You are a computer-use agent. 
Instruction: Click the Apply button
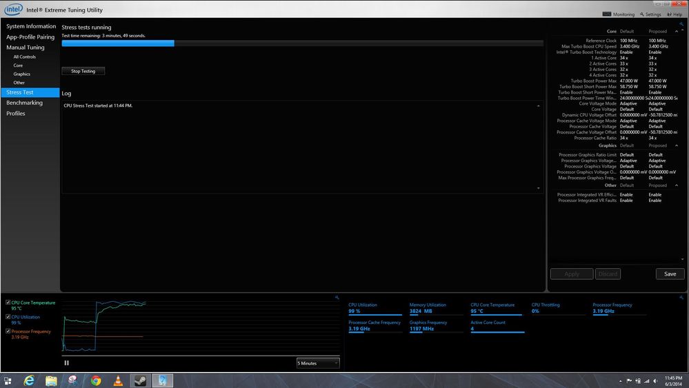(572, 274)
